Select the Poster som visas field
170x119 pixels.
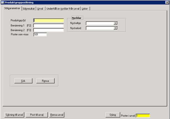40,35
